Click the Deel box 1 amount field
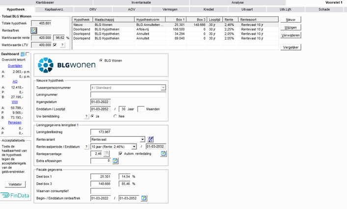The width and height of the screenshot is (347, 209). tap(101, 177)
